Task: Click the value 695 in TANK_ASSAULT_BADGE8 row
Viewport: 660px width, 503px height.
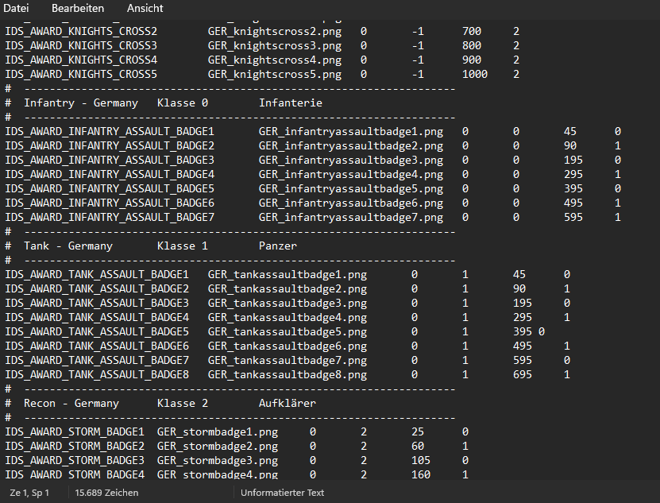Action: tap(523, 375)
